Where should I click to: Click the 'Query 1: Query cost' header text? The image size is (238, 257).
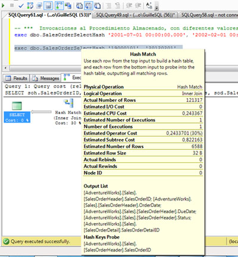point(43,86)
